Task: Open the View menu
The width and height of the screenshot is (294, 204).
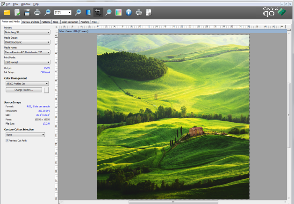Action: pos(16,3)
